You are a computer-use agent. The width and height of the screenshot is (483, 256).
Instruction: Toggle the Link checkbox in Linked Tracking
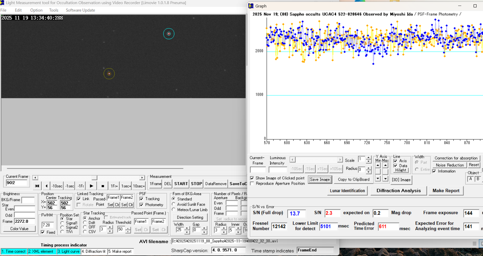click(x=79, y=199)
